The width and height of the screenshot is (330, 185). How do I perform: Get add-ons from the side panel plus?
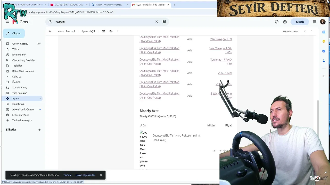(324, 76)
